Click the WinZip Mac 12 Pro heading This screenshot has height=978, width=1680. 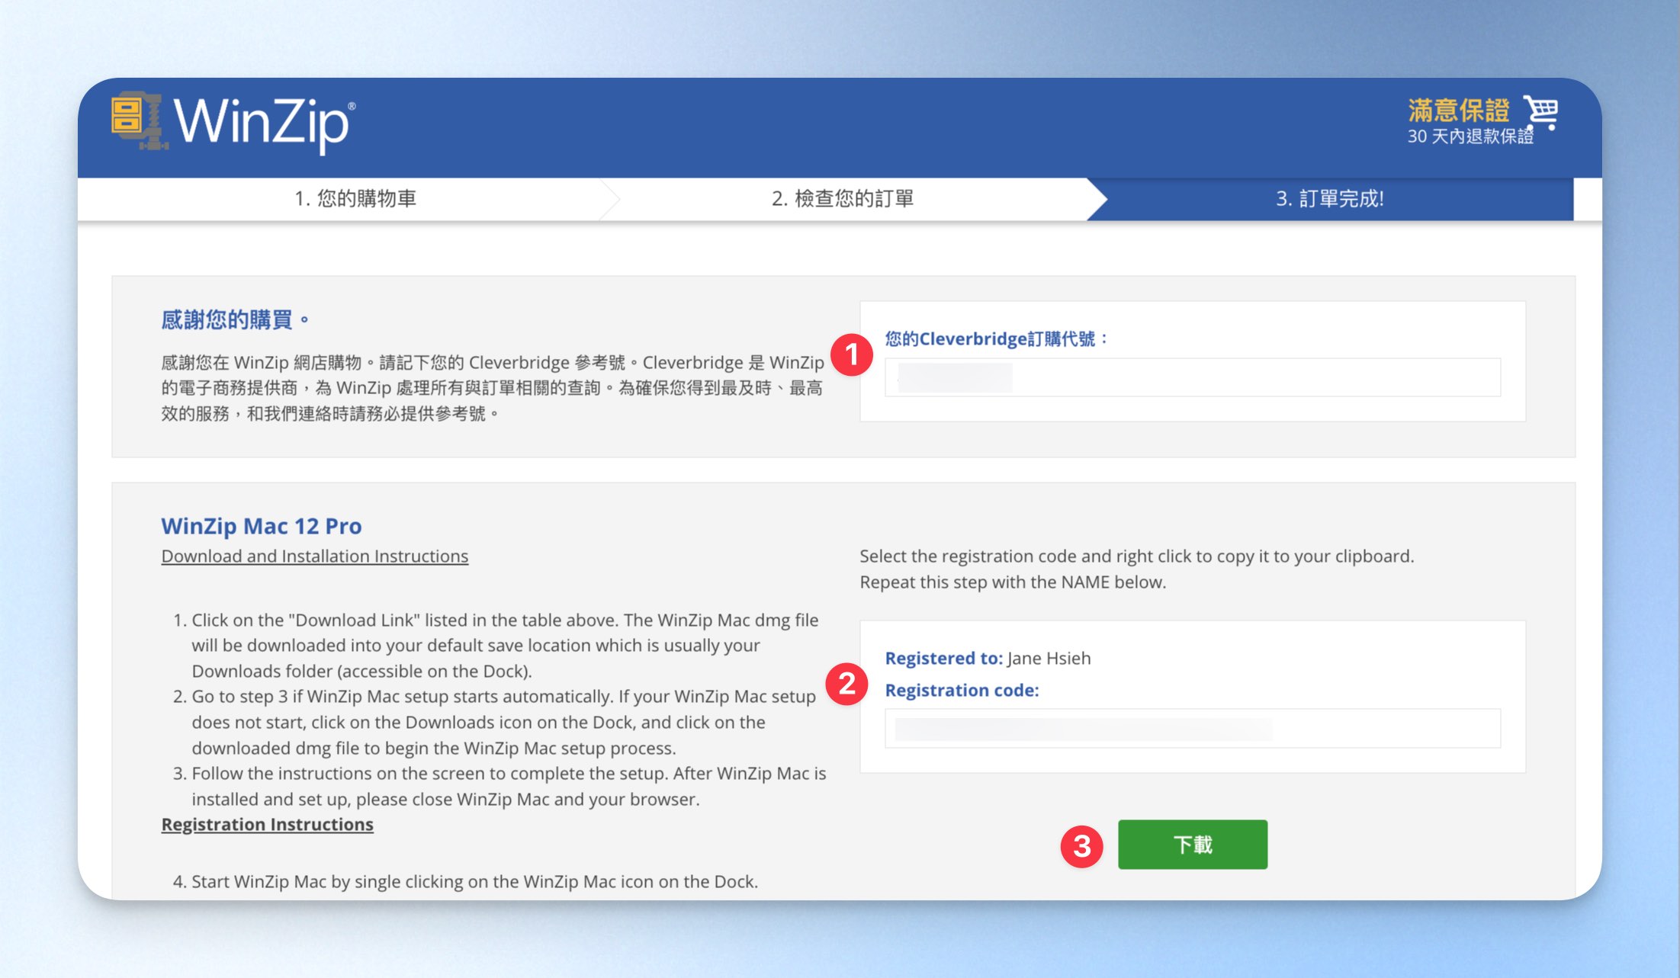(262, 526)
